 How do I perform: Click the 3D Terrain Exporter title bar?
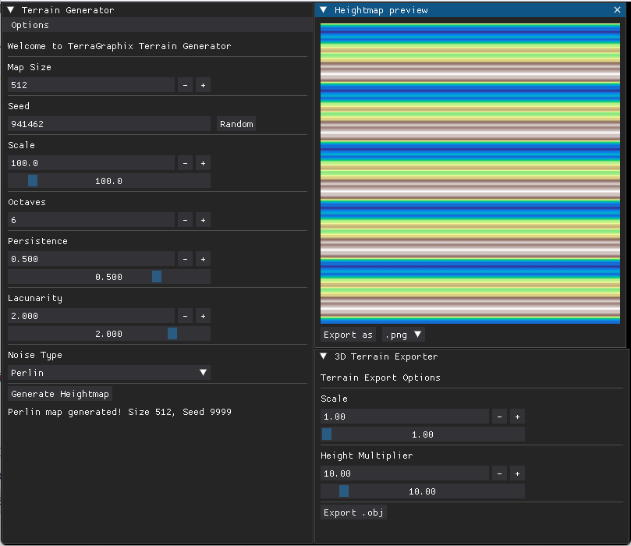(x=471, y=356)
